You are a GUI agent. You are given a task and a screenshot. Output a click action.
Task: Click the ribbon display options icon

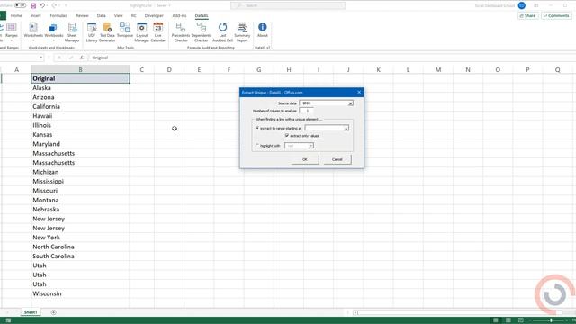tap(536, 5)
